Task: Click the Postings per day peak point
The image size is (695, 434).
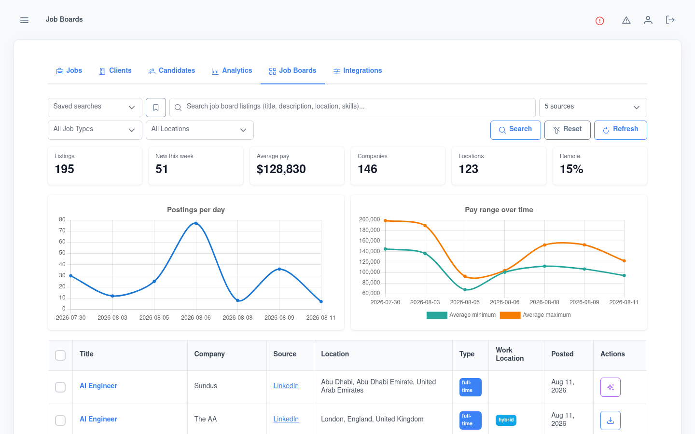Action: click(x=196, y=223)
